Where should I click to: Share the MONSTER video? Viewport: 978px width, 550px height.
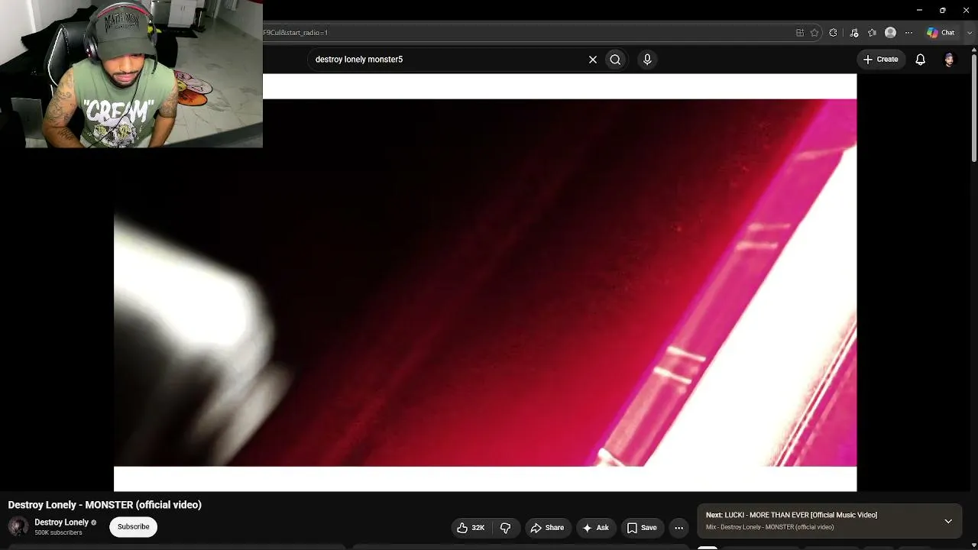click(547, 528)
